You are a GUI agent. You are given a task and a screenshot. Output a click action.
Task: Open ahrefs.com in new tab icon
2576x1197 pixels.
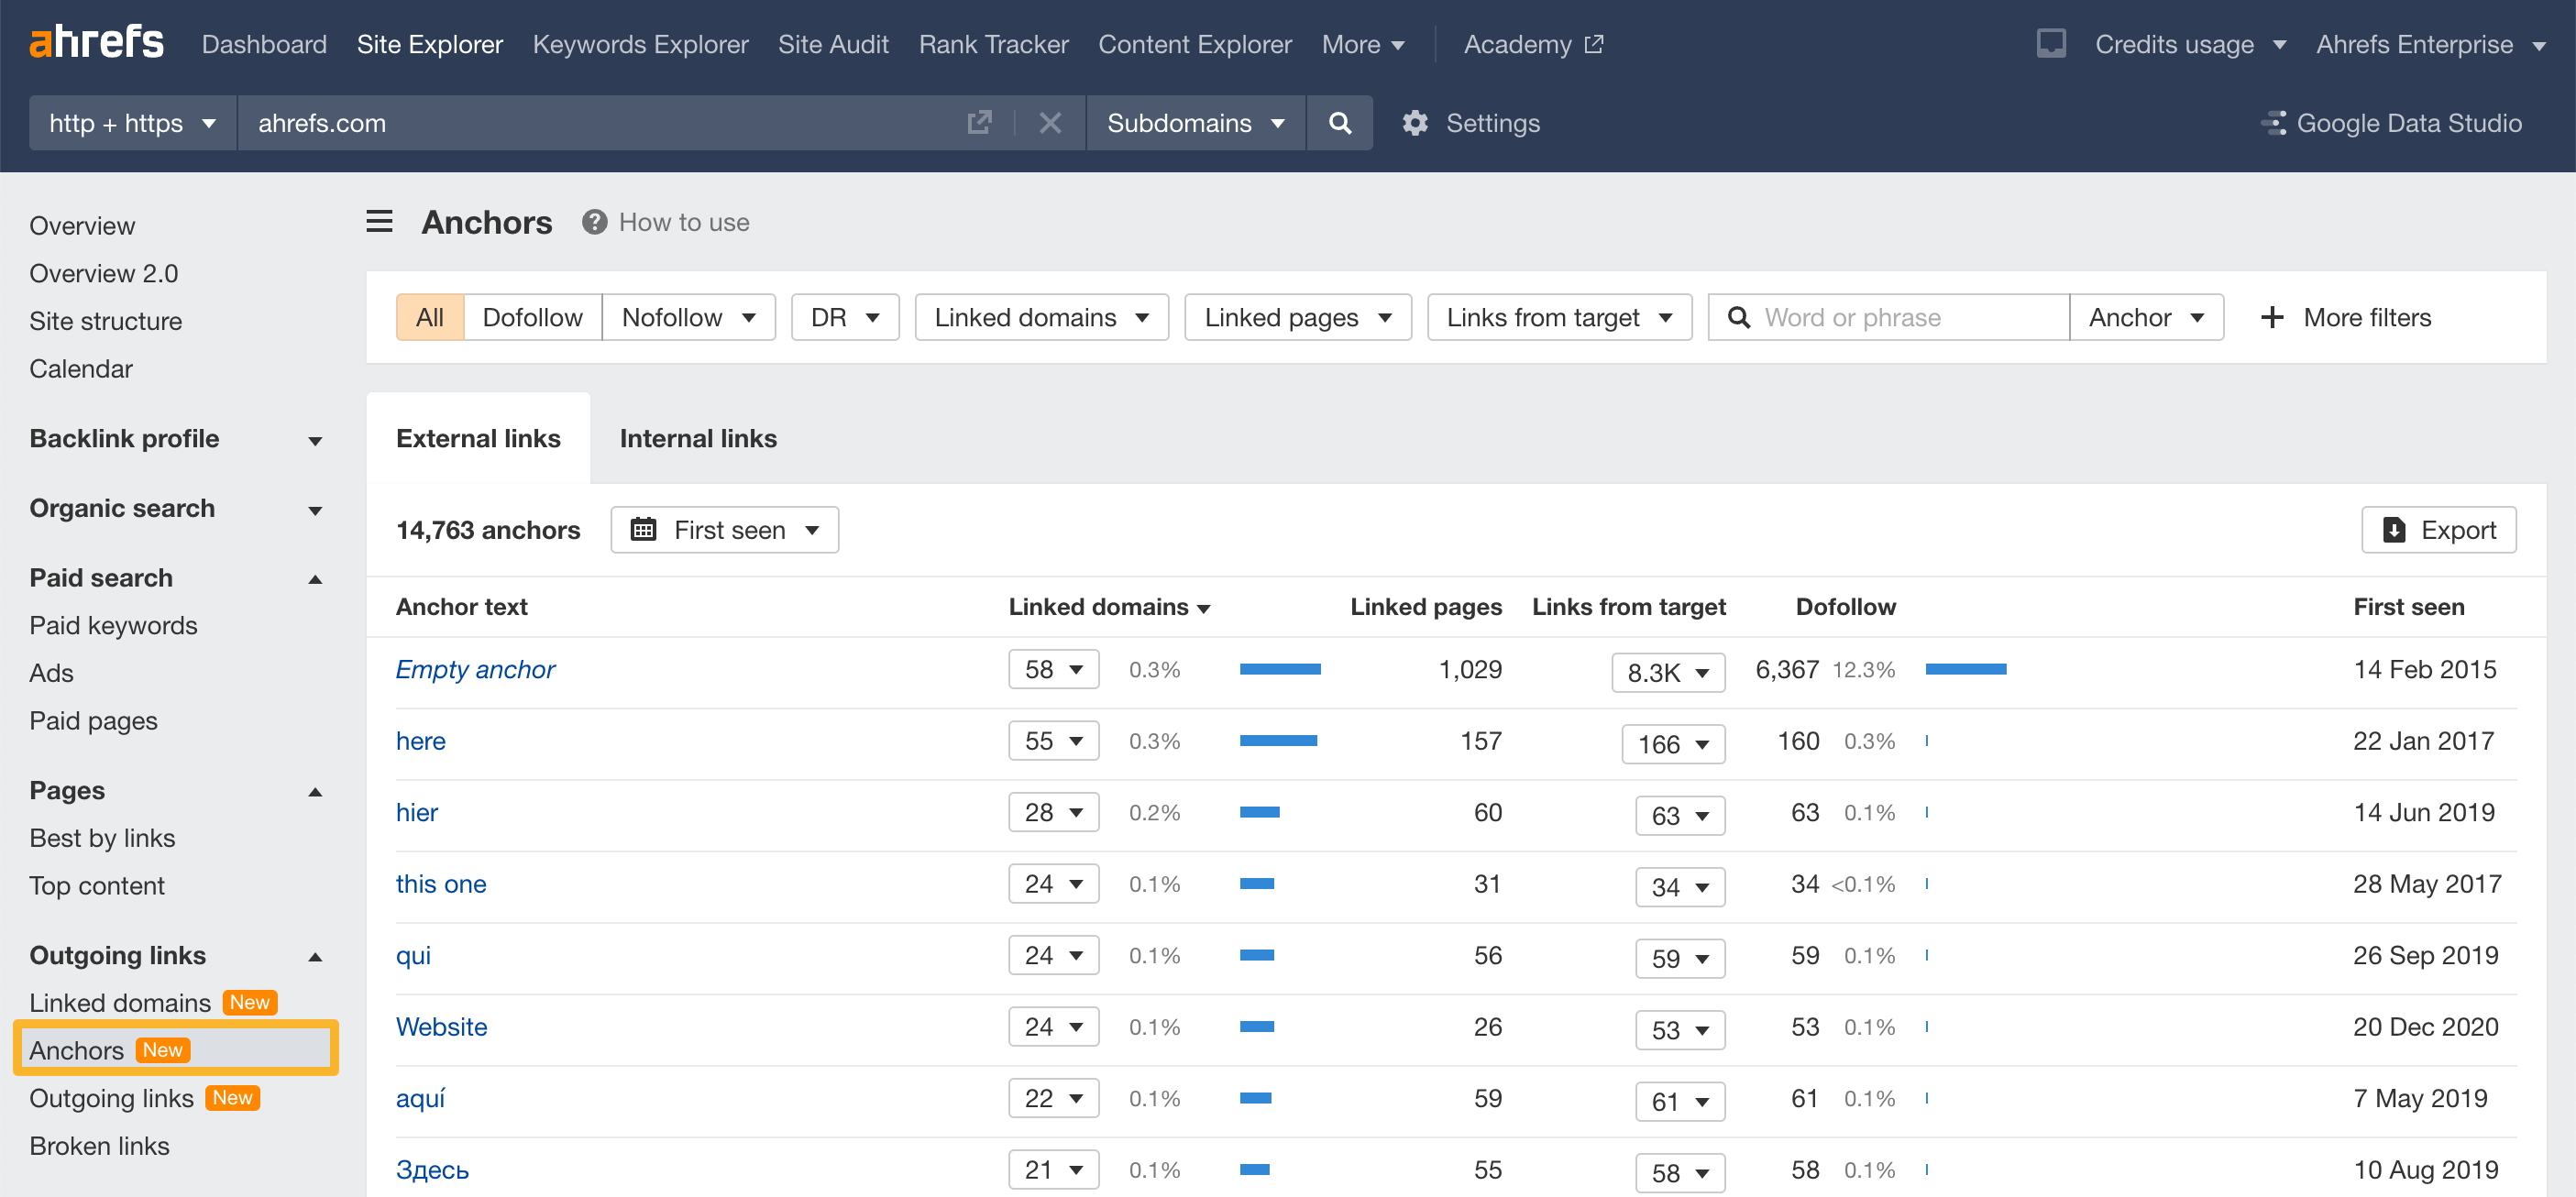click(x=979, y=122)
